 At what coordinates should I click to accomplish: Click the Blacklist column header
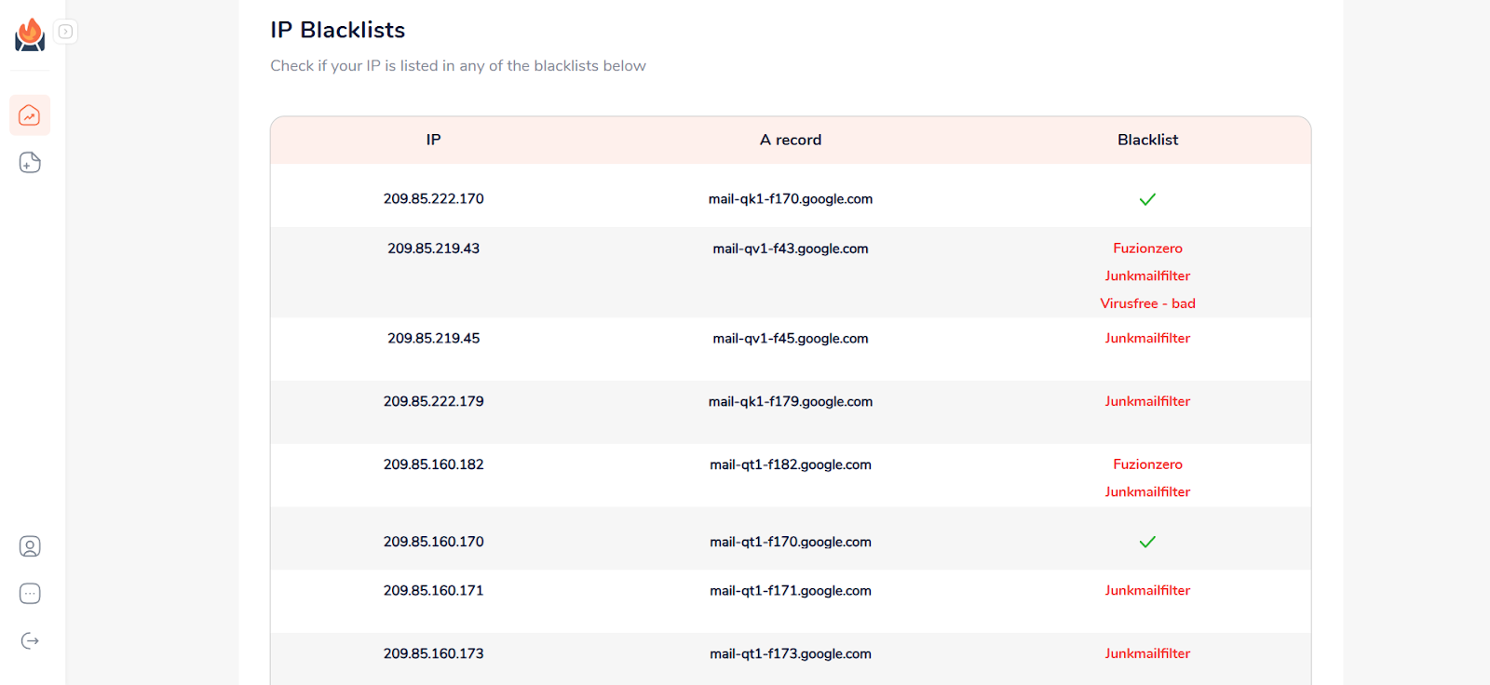[x=1147, y=140]
